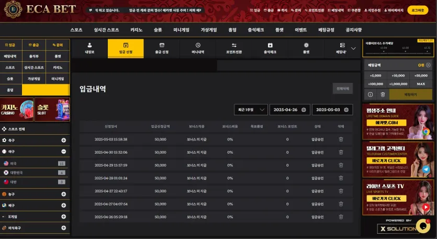Open calendar icon in the 2025-05-03 date field
This screenshot has height=239, width=437.
click(346, 110)
